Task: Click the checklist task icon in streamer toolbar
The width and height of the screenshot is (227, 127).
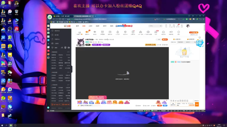Action: [133, 32]
